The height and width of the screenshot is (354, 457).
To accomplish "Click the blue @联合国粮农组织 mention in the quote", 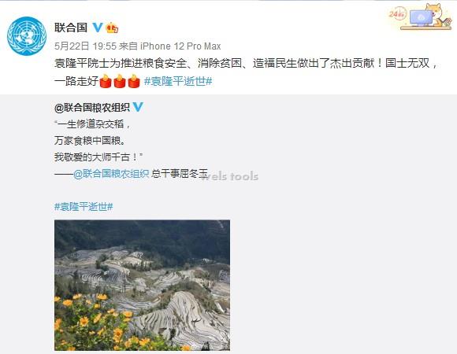I will pyautogui.click(x=111, y=174).
